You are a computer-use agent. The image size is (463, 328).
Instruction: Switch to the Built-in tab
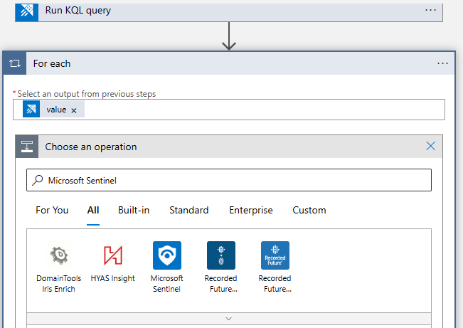click(x=134, y=210)
